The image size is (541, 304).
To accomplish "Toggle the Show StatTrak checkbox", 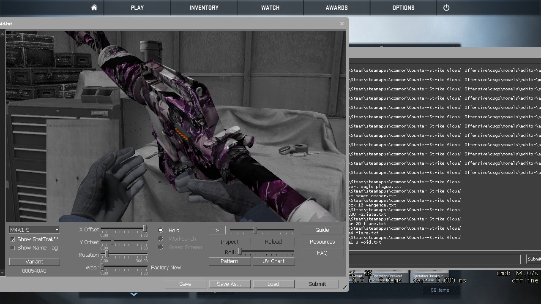I will pos(13,239).
